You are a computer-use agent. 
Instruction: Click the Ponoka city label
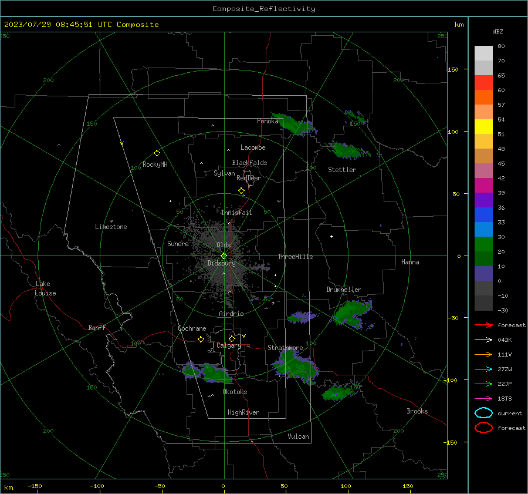coord(268,121)
